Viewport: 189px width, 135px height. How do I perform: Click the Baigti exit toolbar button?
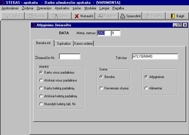pyautogui.click(x=177, y=16)
